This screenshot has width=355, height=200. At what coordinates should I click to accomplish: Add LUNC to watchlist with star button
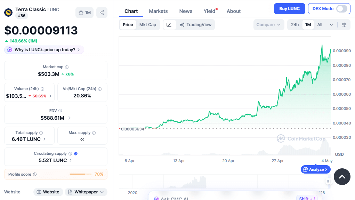(84, 13)
